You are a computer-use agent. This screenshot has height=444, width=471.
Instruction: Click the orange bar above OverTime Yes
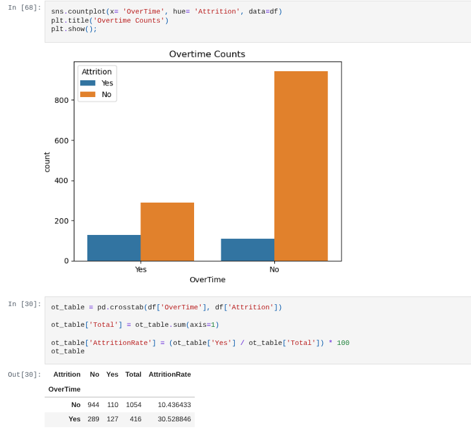pyautogui.click(x=167, y=232)
